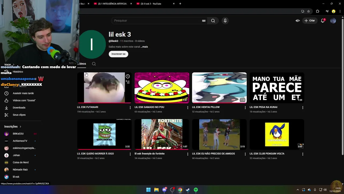Open Downloads in sidebar

click(x=19, y=108)
